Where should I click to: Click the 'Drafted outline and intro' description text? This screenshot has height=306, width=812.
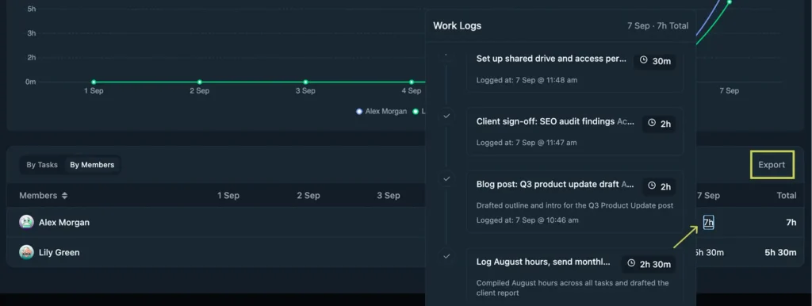coord(575,205)
